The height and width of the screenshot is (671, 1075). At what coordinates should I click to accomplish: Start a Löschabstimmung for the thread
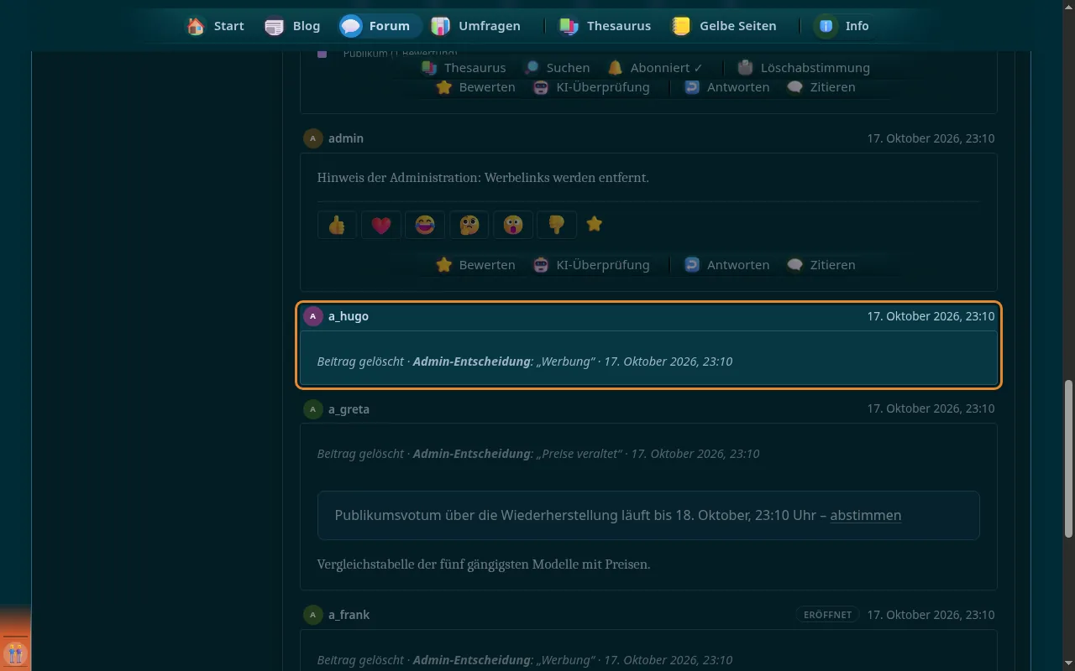804,68
